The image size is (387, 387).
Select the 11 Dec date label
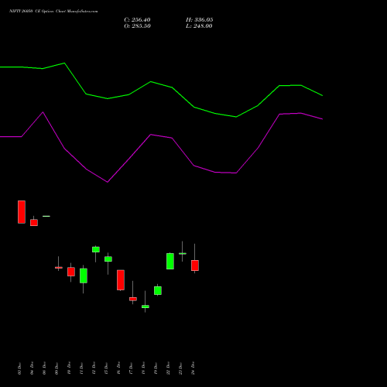pos(81,368)
